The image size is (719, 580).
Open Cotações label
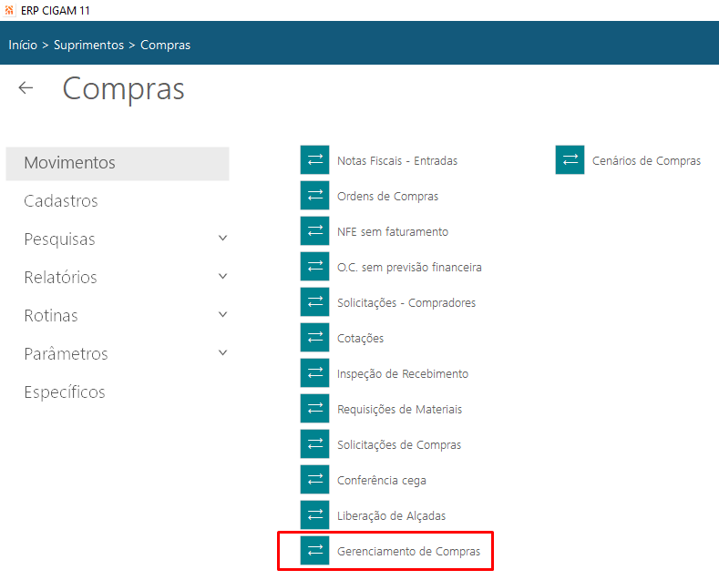[361, 339]
